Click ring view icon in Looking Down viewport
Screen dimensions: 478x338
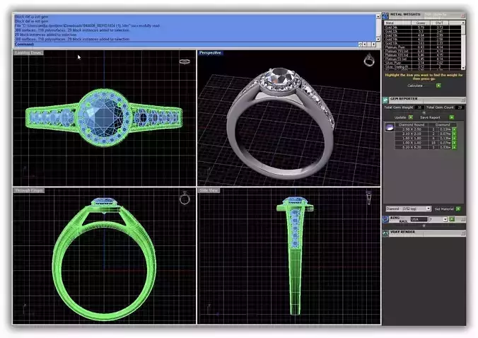[x=185, y=62]
